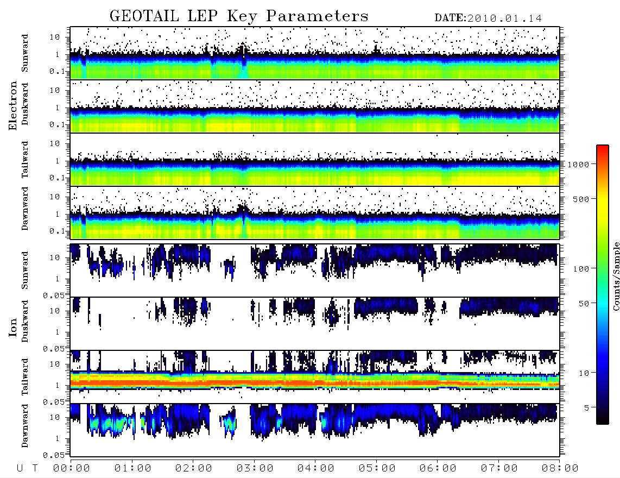Viewport: 620px width, 478px height.
Task: Click the 1000 colorbar tick label
Action: 579,164
